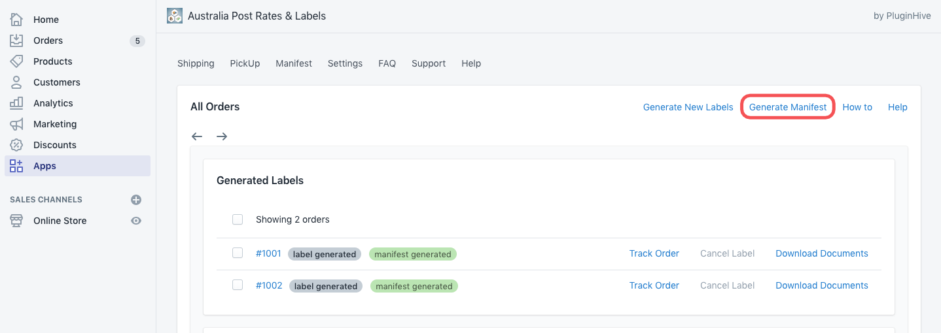Select Analytics text in the sidebar
Screen dimensions: 941x333
click(53, 103)
